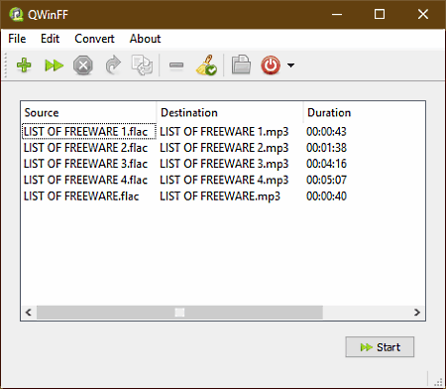Open the About menu
The image size is (446, 389).
point(145,39)
